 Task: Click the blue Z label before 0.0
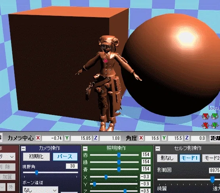point(187,138)
